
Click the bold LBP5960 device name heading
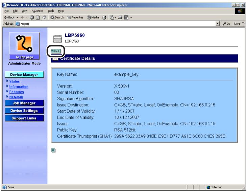pyautogui.click(x=75, y=35)
